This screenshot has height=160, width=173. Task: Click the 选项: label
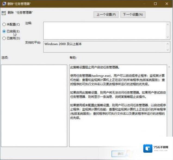[5, 57]
